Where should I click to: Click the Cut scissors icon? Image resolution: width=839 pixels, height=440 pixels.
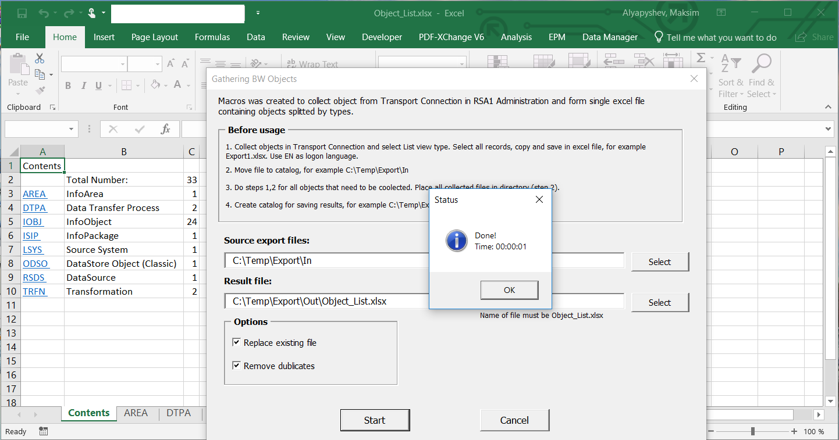pyautogui.click(x=40, y=58)
